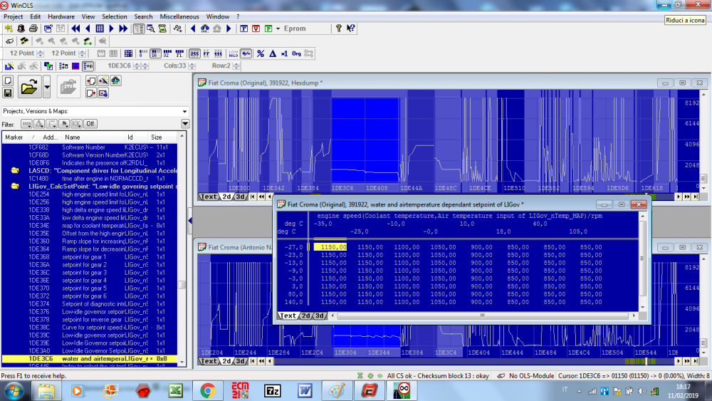Toggle the +/- signed values button
Viewport: 712px width, 401px height.
246,53
